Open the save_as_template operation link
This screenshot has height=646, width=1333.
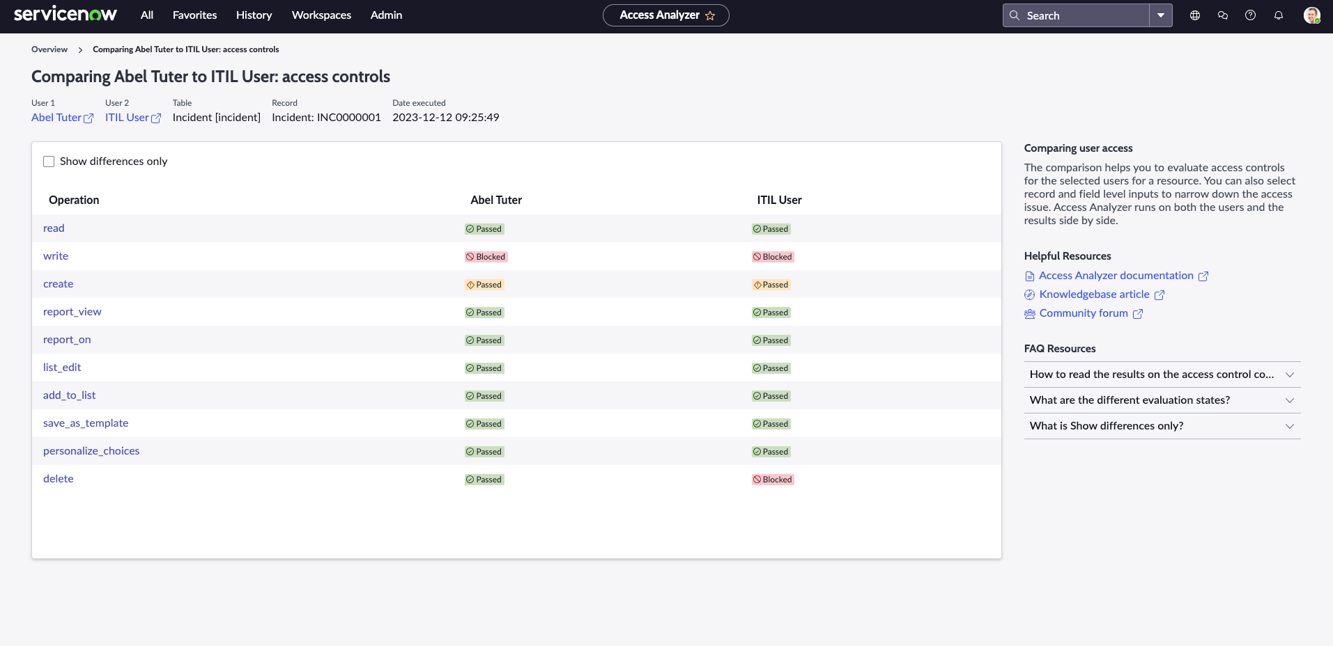click(x=86, y=423)
